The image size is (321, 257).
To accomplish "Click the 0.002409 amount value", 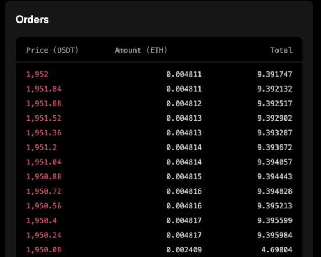I will pos(184,250).
